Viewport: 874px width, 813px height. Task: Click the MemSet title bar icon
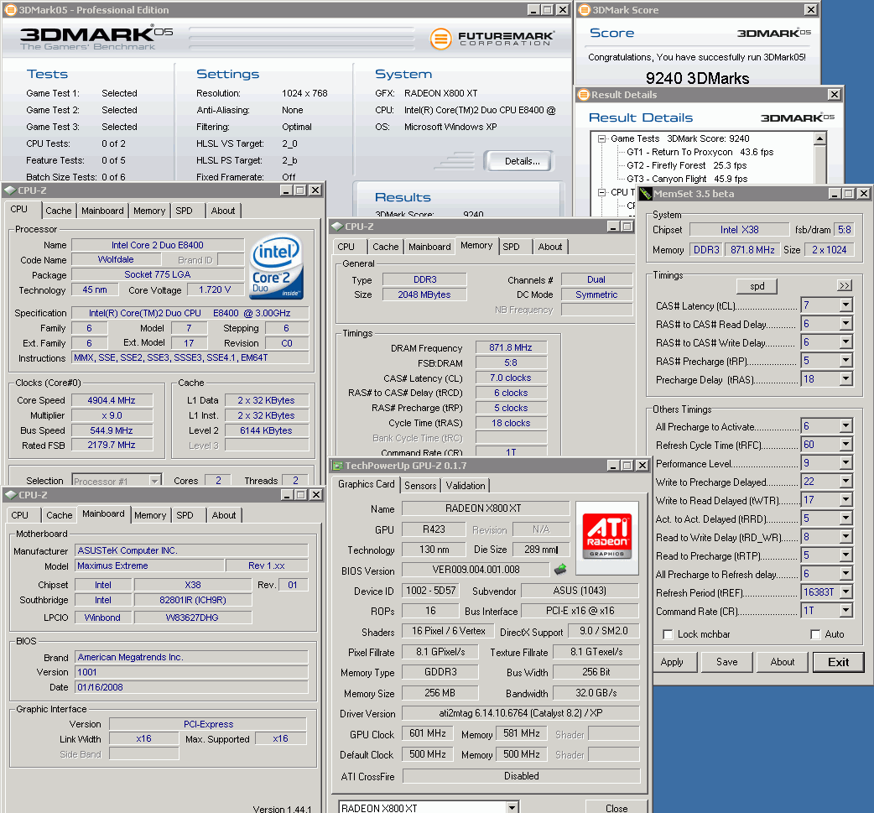[646, 194]
